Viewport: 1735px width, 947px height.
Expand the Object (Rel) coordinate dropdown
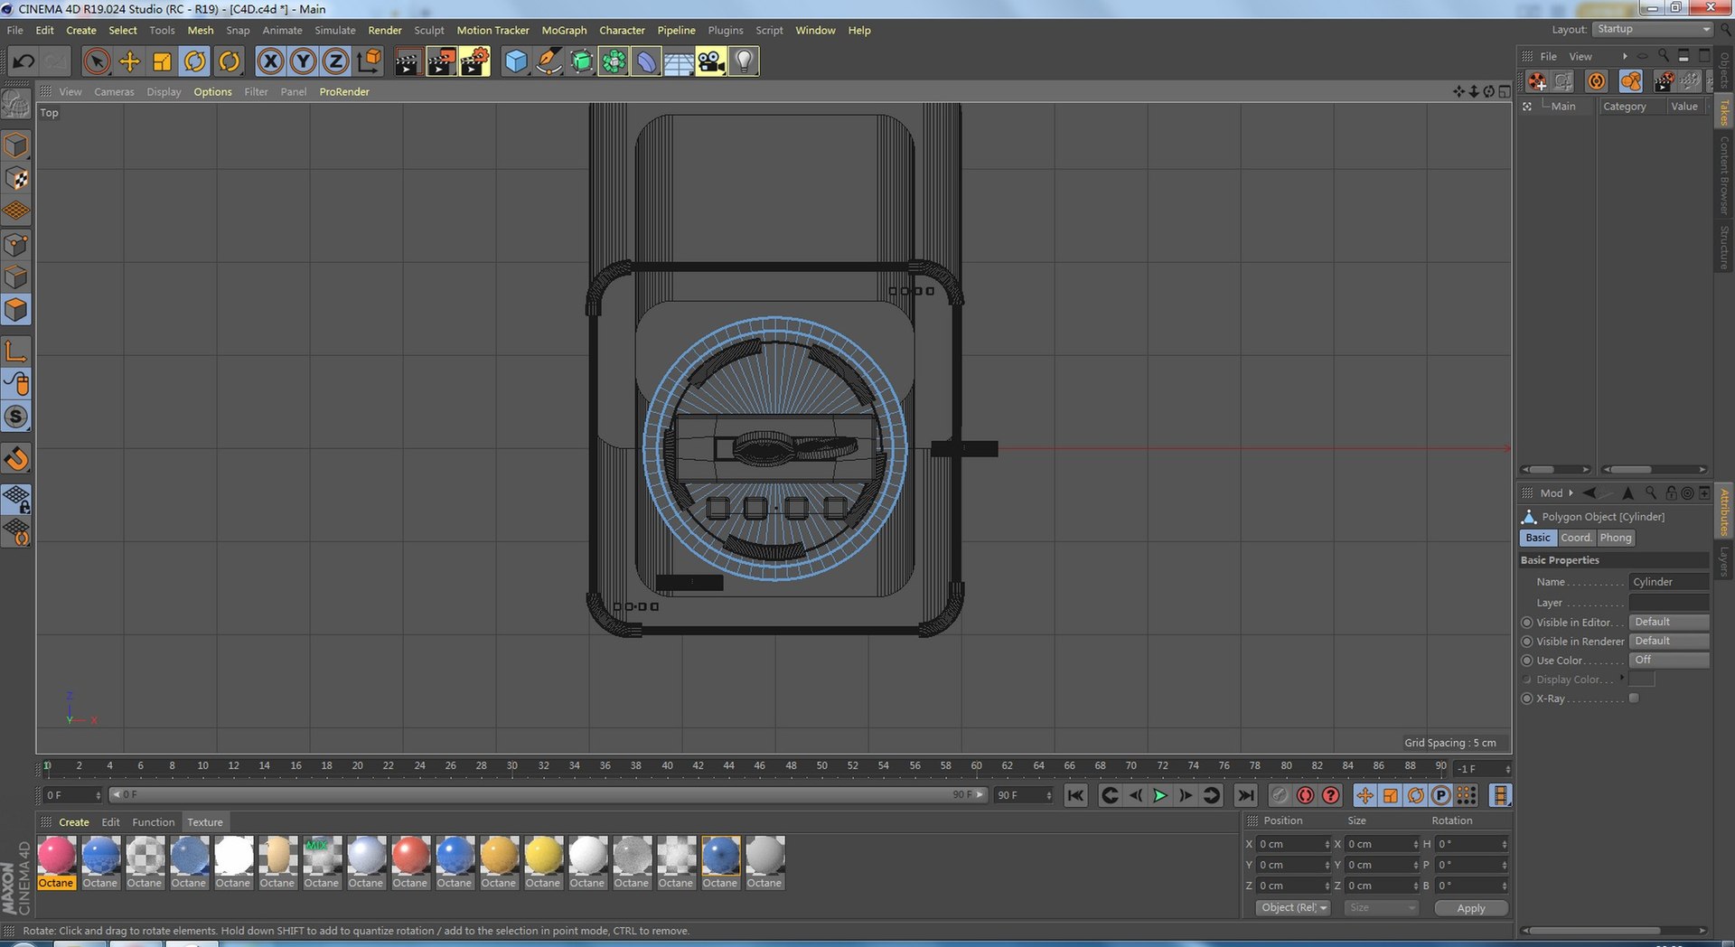tap(1293, 908)
